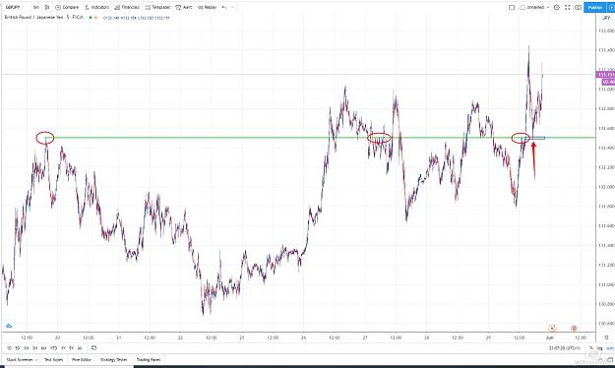Open the select layout square icon
Screen dimensions: 615x368
(512, 7)
